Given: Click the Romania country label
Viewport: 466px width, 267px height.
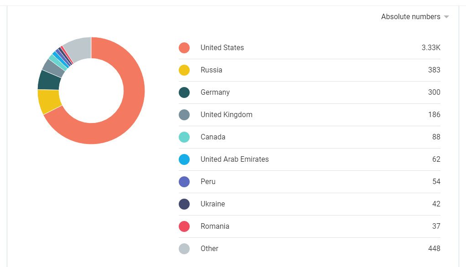Looking at the screenshot, I should [x=215, y=226].
